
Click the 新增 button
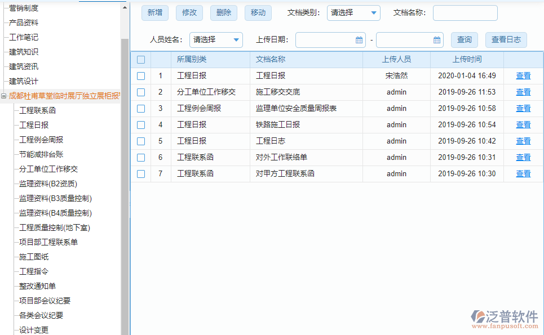(154, 12)
